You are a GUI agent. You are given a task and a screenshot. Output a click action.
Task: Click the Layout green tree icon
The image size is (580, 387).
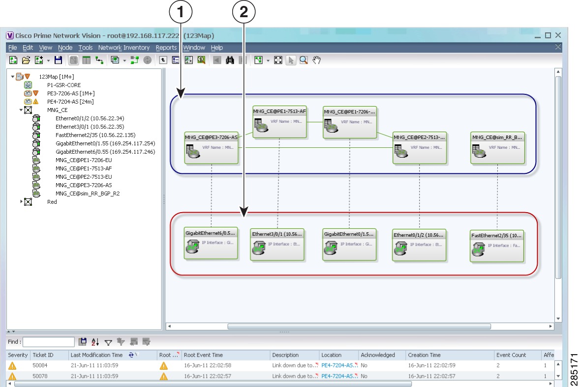coord(258,60)
